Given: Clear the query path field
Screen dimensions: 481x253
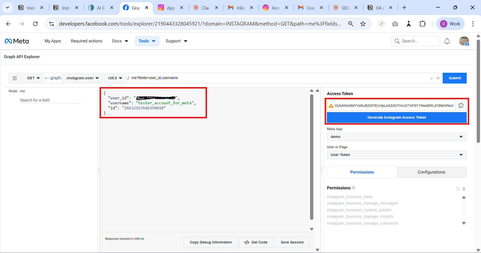Looking at the screenshot, I should [432, 78].
